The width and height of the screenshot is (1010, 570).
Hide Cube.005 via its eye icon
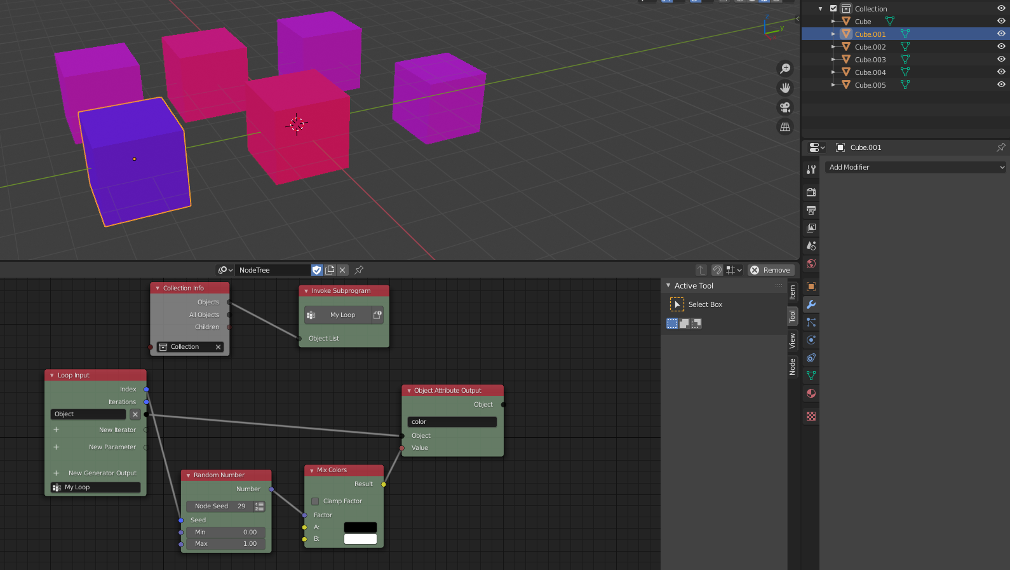1001,85
